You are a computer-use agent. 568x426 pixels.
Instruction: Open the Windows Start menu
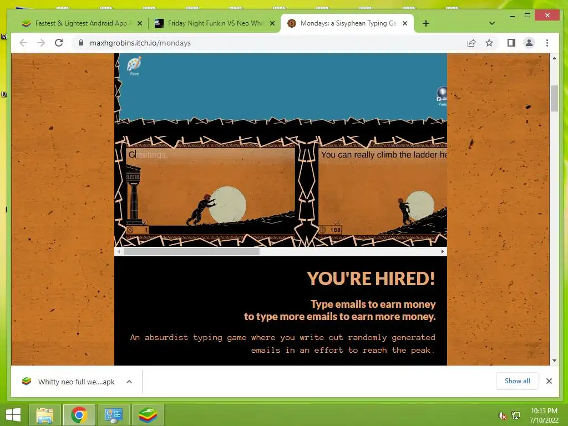(x=13, y=415)
